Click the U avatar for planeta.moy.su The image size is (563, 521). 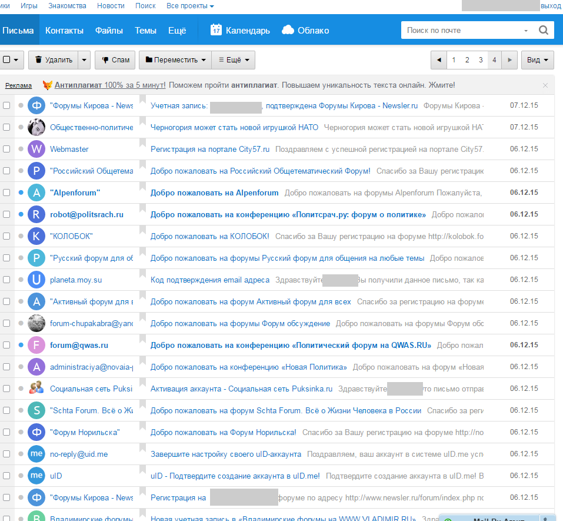click(36, 280)
